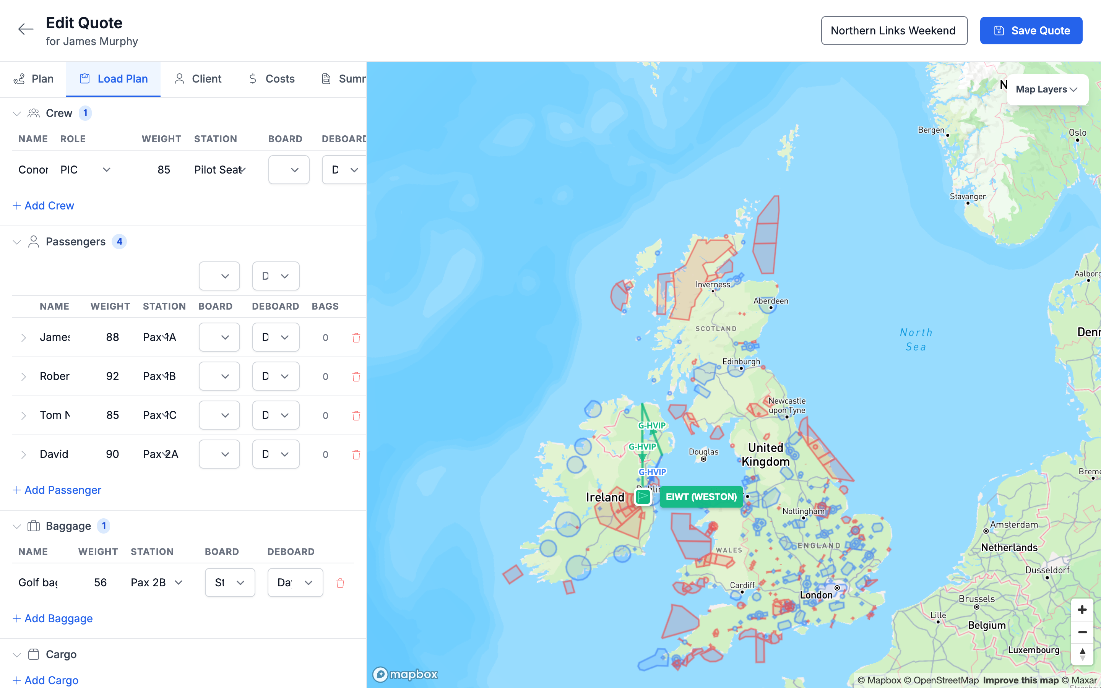Add a new passenger
1101x688 pixels.
[x=57, y=490]
